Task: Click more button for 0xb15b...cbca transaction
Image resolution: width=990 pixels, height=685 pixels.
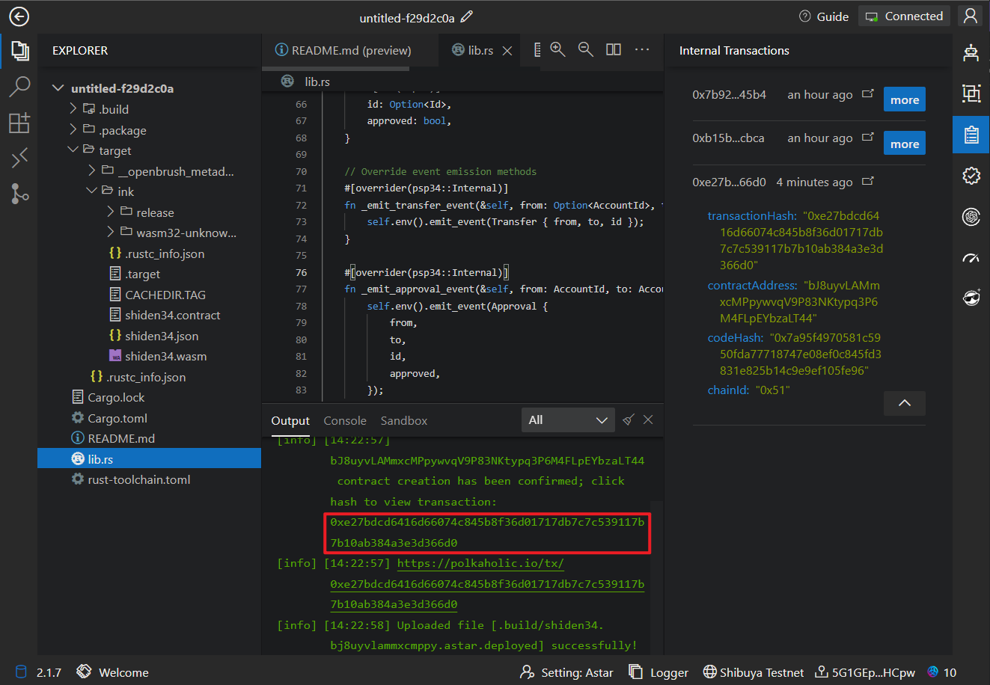Action: [904, 144]
